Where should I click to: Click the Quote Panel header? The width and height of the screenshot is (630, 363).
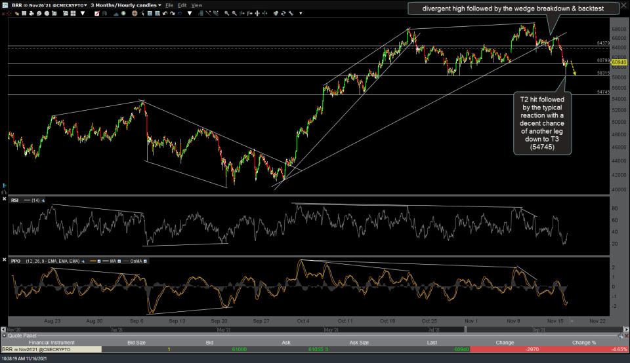tap(20, 335)
